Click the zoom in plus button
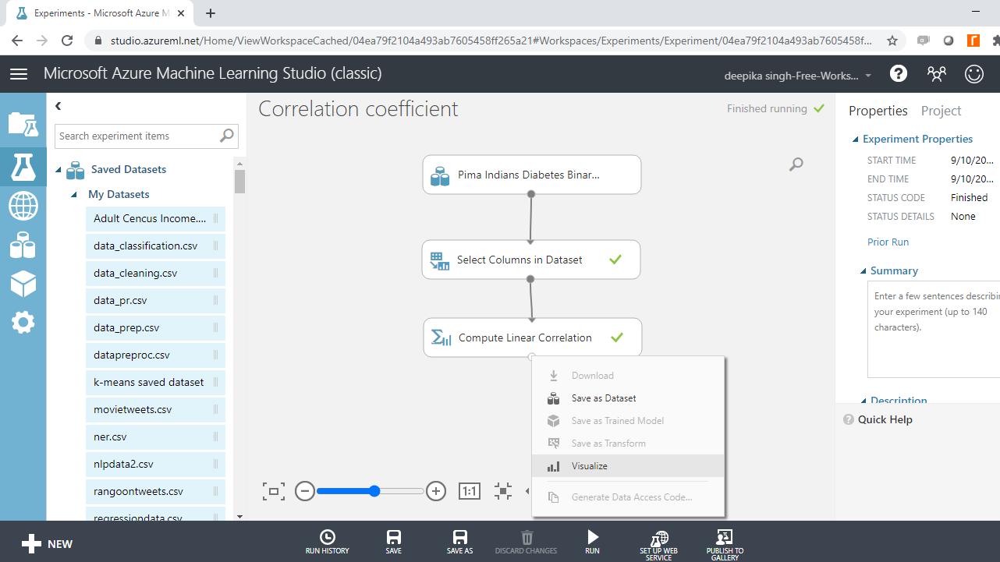Viewport: 1000px width, 562px height. (436, 491)
